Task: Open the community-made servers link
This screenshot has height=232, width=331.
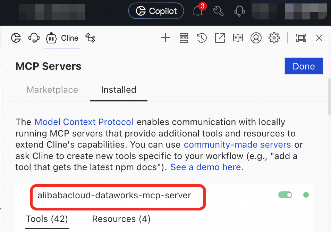Action: 237,145
